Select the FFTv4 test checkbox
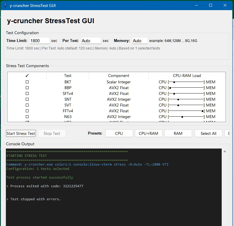Image resolution: width=234 pixels, height=226 pixels. [x=27, y=111]
